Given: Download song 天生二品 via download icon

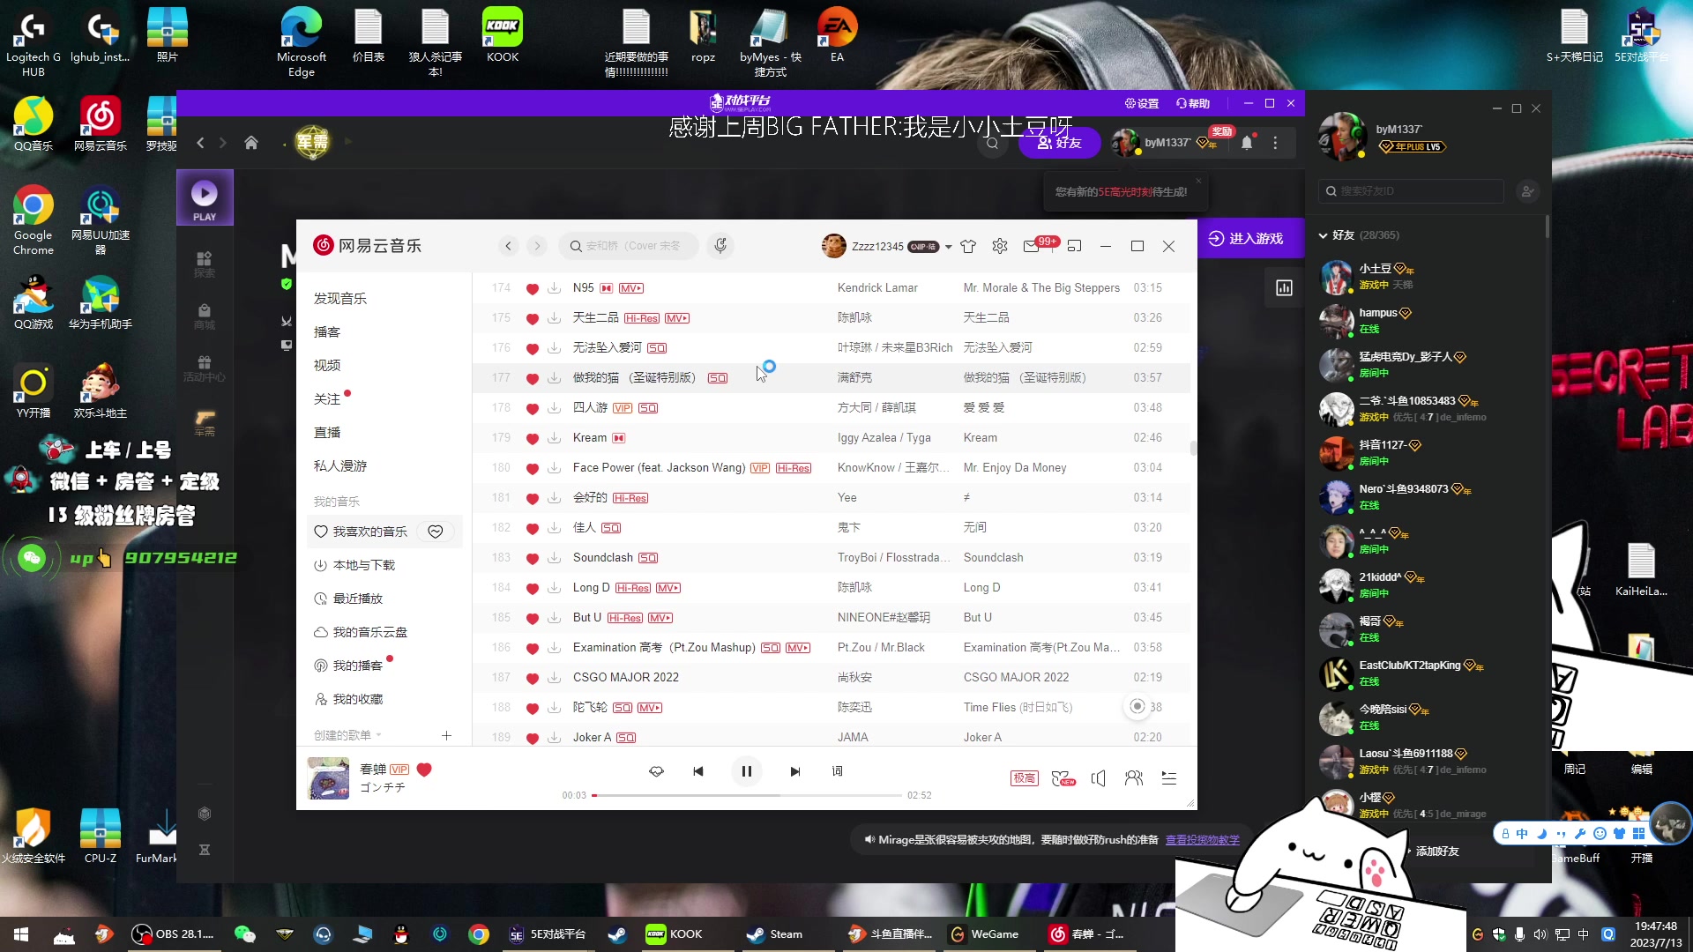Looking at the screenshot, I should 554,318.
